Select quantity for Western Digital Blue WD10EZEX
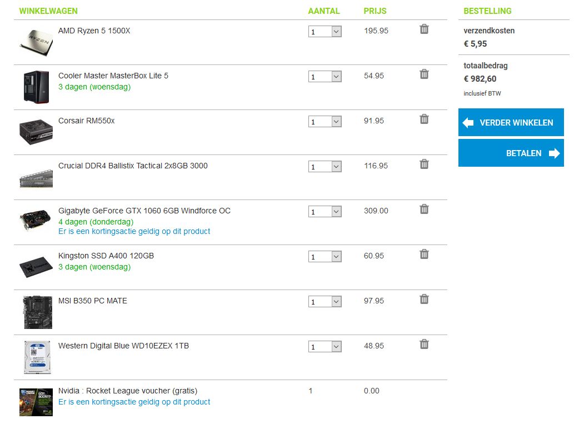Screen dimensions: 584x434 [x=325, y=347]
